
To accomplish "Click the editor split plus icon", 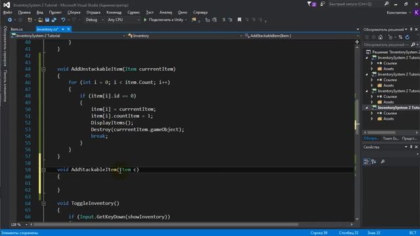I will click(357, 42).
